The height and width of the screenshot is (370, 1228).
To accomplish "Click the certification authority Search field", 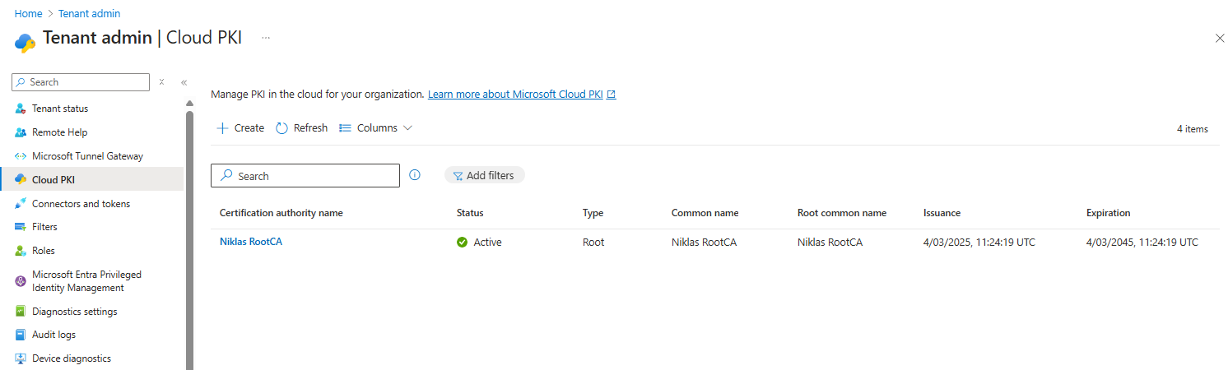I will [x=313, y=176].
